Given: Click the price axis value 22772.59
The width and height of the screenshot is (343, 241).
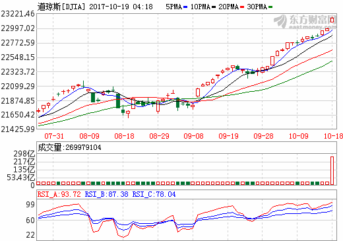Looking at the screenshot, I should (x=18, y=43).
